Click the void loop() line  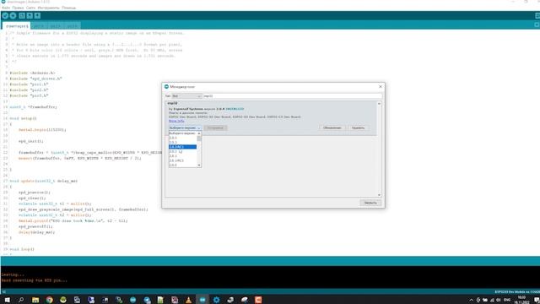[x=22, y=249]
